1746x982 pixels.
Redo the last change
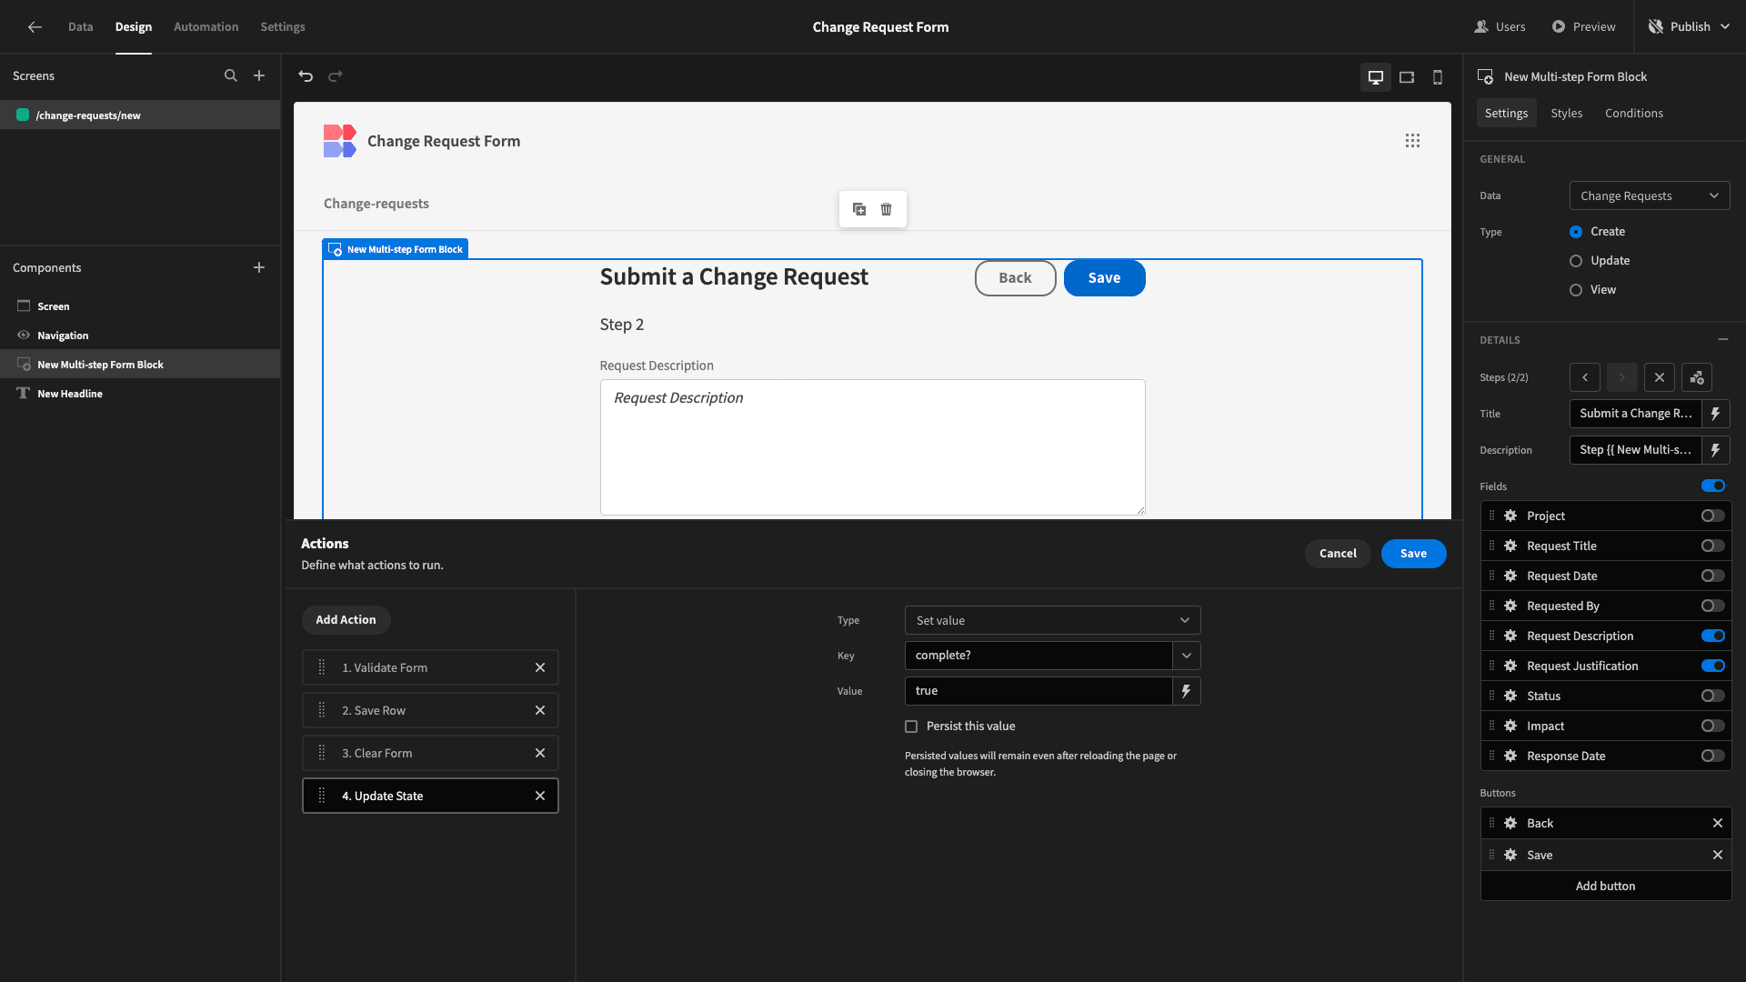pos(336,76)
